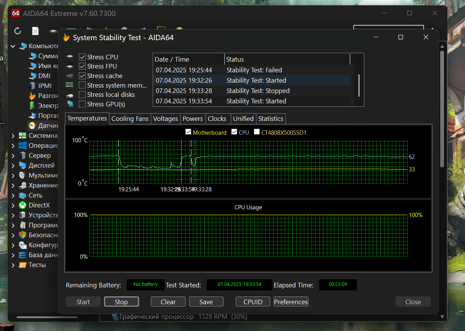This screenshot has width=465, height=331.
Task: Click the Status column header
Action: click(x=287, y=59)
